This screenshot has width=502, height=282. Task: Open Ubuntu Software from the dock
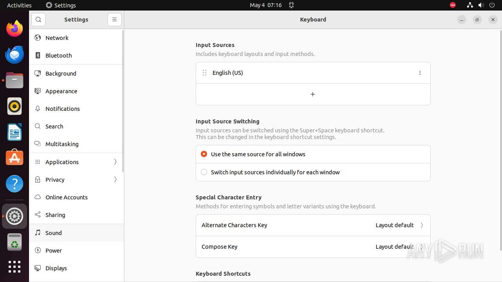(15, 158)
